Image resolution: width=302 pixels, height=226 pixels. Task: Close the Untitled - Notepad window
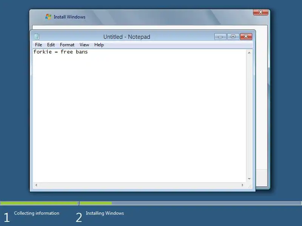(x=246, y=37)
